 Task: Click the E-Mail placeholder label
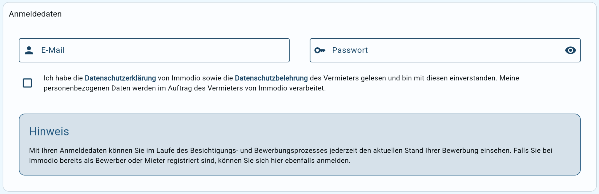pos(53,50)
